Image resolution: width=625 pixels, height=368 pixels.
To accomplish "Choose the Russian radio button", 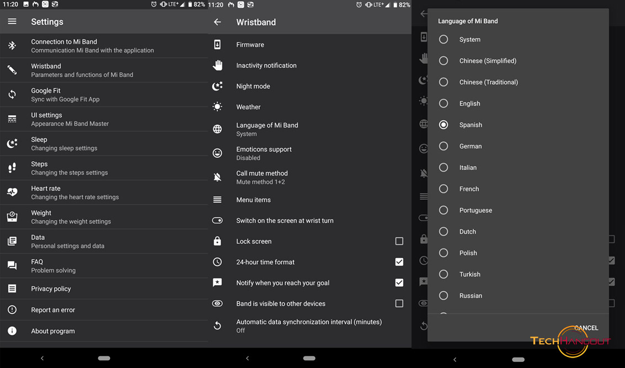I will [x=444, y=295].
